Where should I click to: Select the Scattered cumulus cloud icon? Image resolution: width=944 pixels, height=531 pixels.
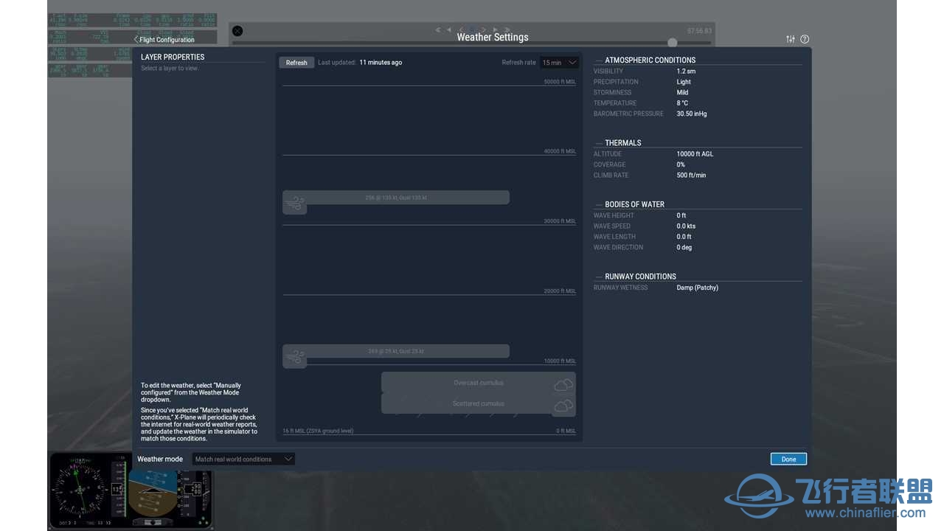click(563, 406)
